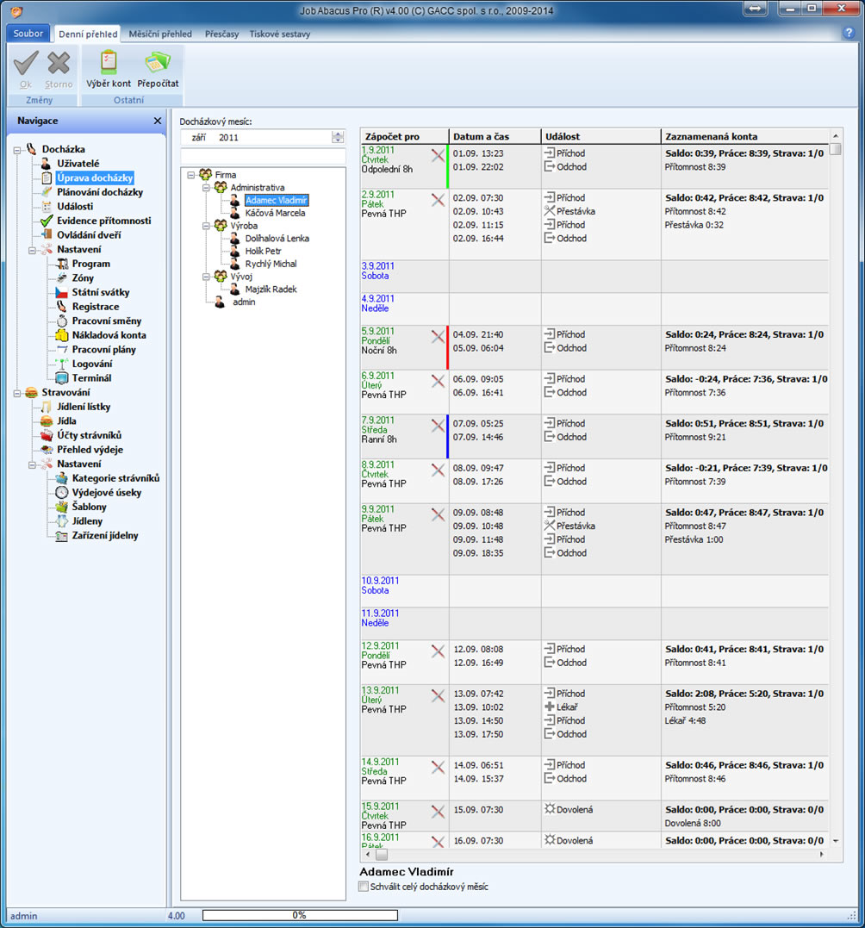Open Evidence přítomnosti item

click(x=103, y=221)
